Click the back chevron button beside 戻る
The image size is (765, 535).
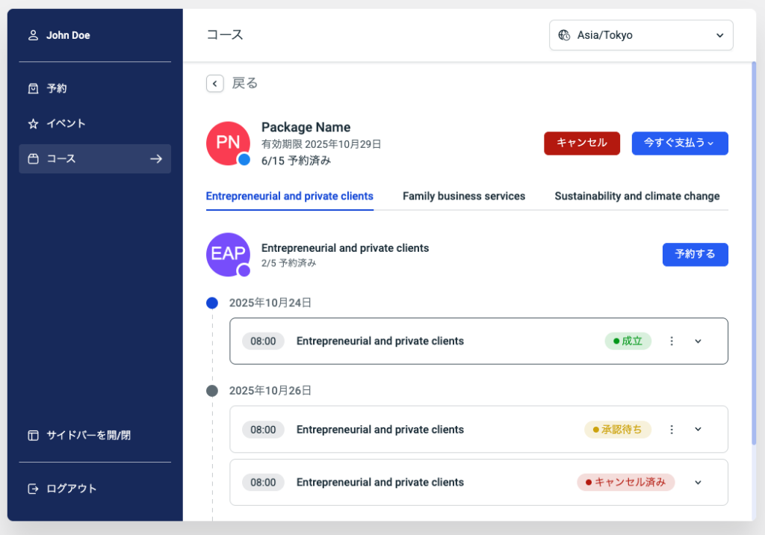(215, 84)
